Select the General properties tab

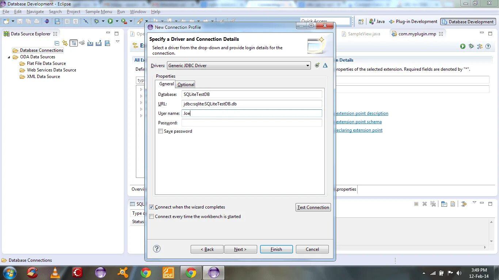pyautogui.click(x=166, y=84)
